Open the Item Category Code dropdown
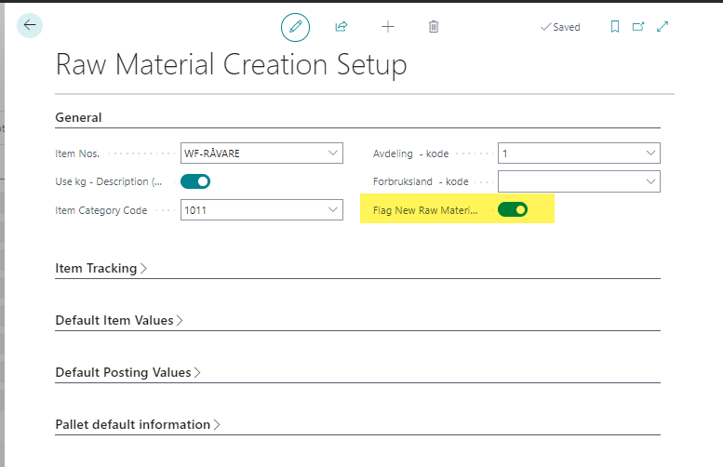723x467 pixels. point(333,210)
